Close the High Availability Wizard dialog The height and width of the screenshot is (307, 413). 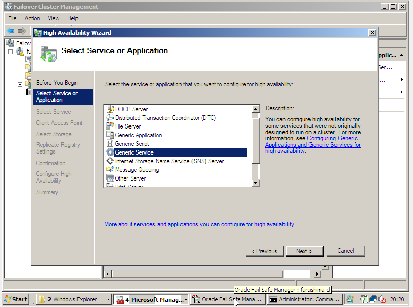click(372, 33)
